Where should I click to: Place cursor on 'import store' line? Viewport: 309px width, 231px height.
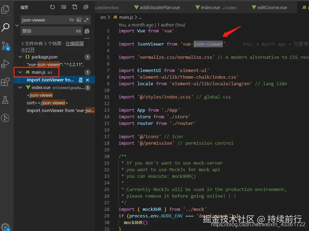pyautogui.click(x=154, y=117)
